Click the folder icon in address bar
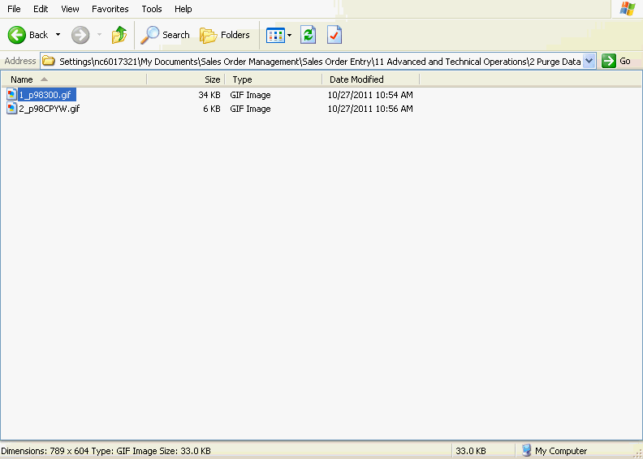 [49, 61]
